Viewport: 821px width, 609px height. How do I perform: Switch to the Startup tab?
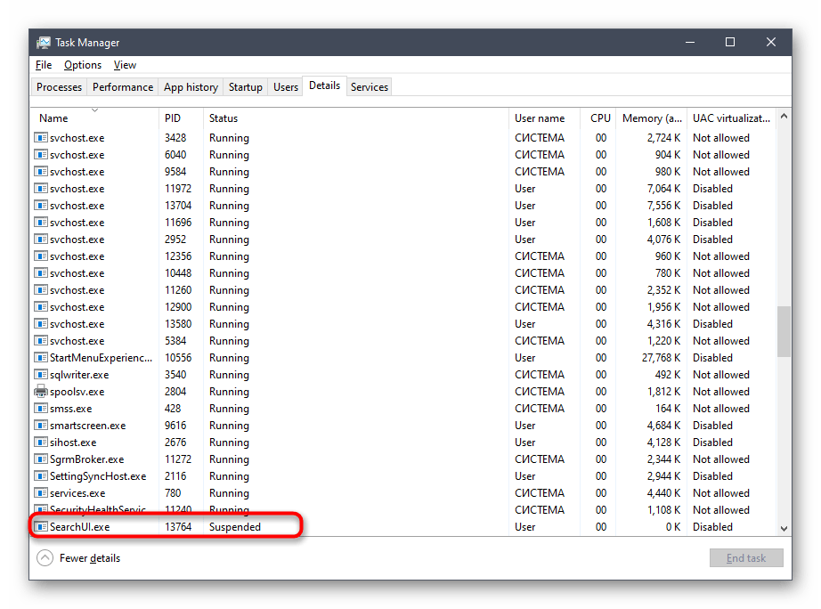click(245, 87)
